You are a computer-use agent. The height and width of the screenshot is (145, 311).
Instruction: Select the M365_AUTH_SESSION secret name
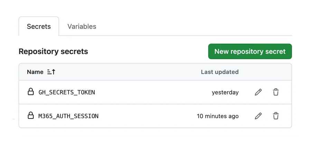coord(68,116)
